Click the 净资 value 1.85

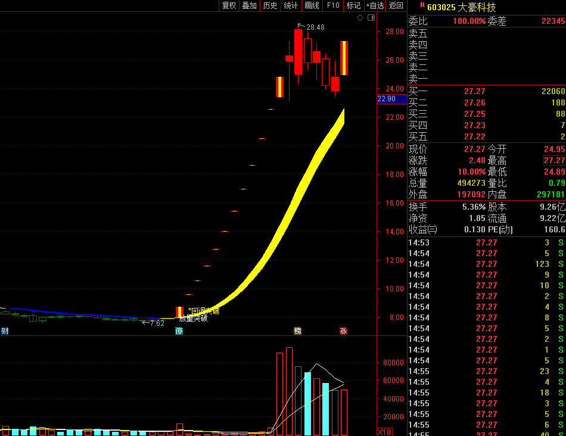[477, 219]
